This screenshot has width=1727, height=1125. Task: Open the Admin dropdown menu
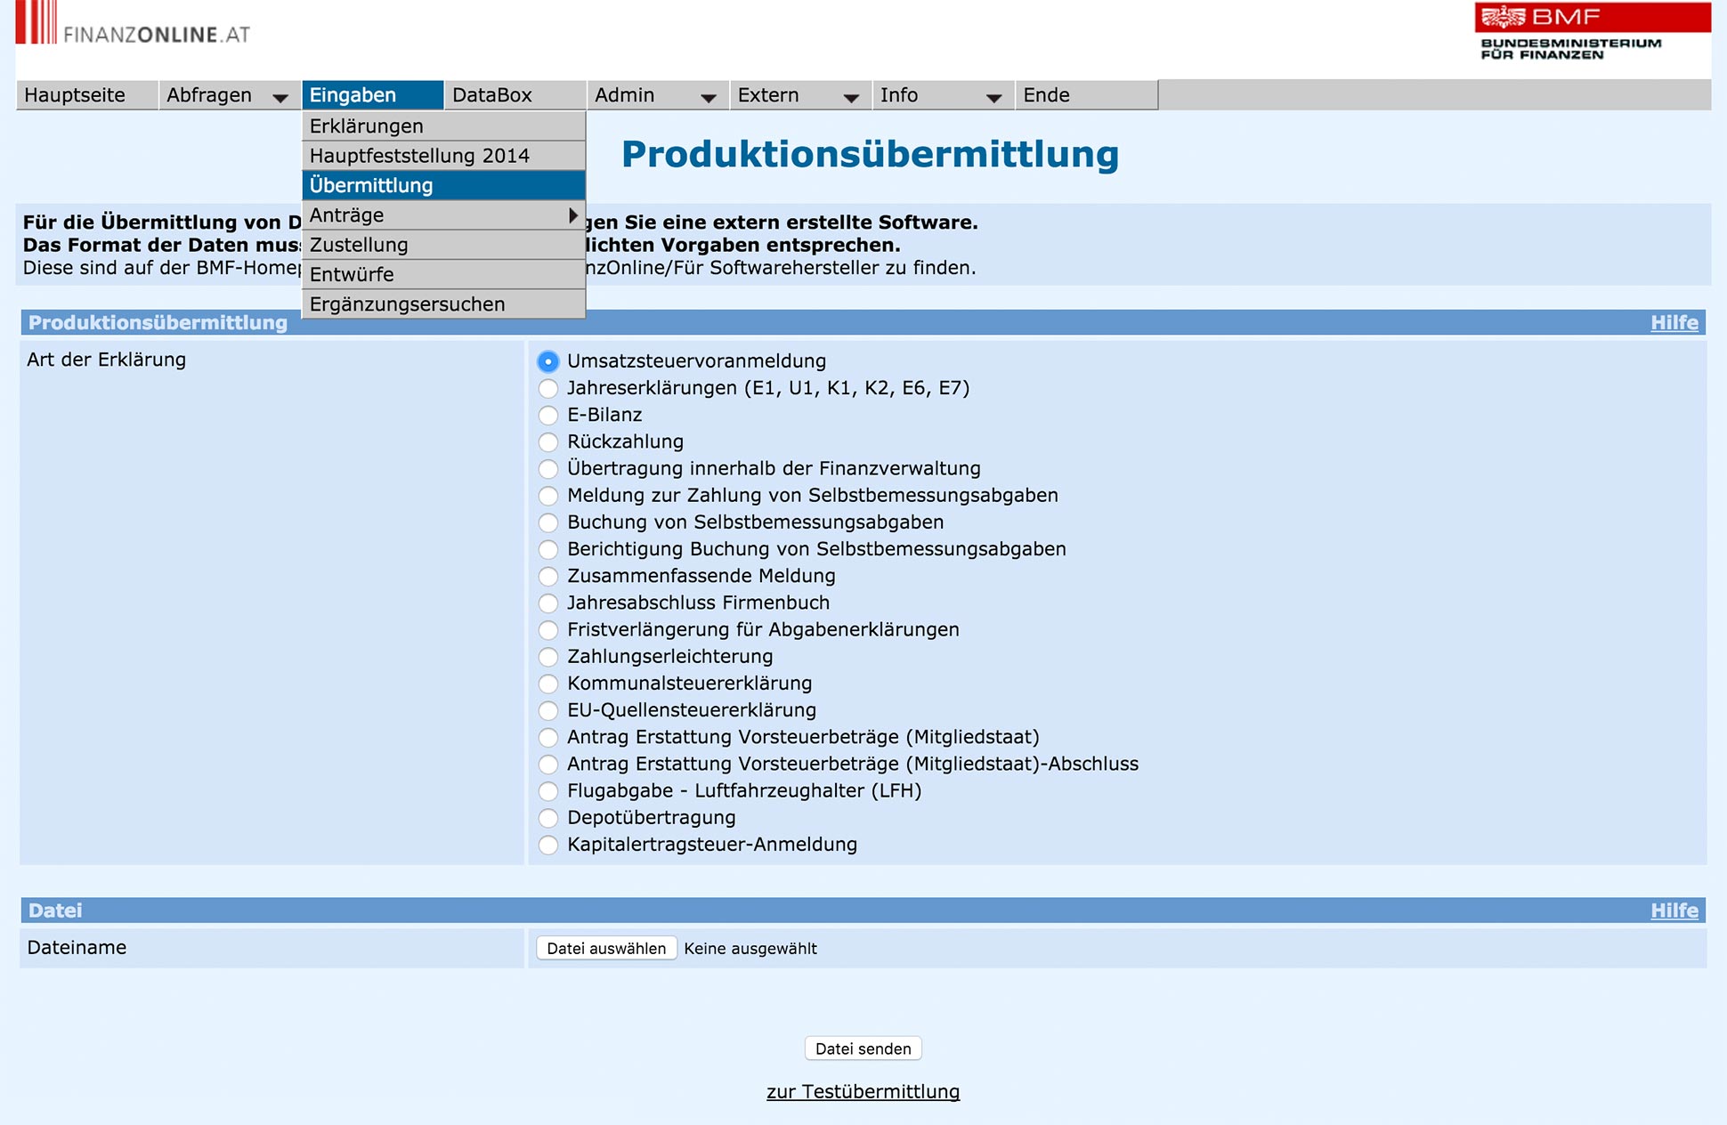coord(658,95)
